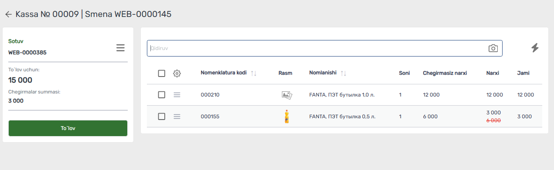The height and width of the screenshot is (170, 554).
Task: Toggle the select-all checkbox in table header
Action: pyautogui.click(x=162, y=73)
